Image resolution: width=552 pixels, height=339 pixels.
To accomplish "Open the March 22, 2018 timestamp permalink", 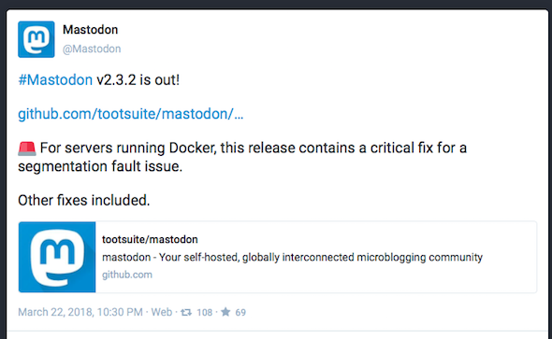I will click(80, 312).
